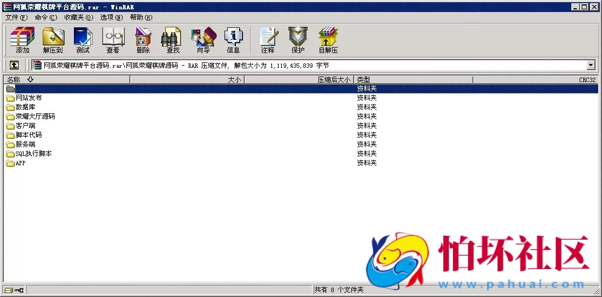Screen dimensions: 602x297
Task: Minimize the WinRAR window
Action: 575,7
